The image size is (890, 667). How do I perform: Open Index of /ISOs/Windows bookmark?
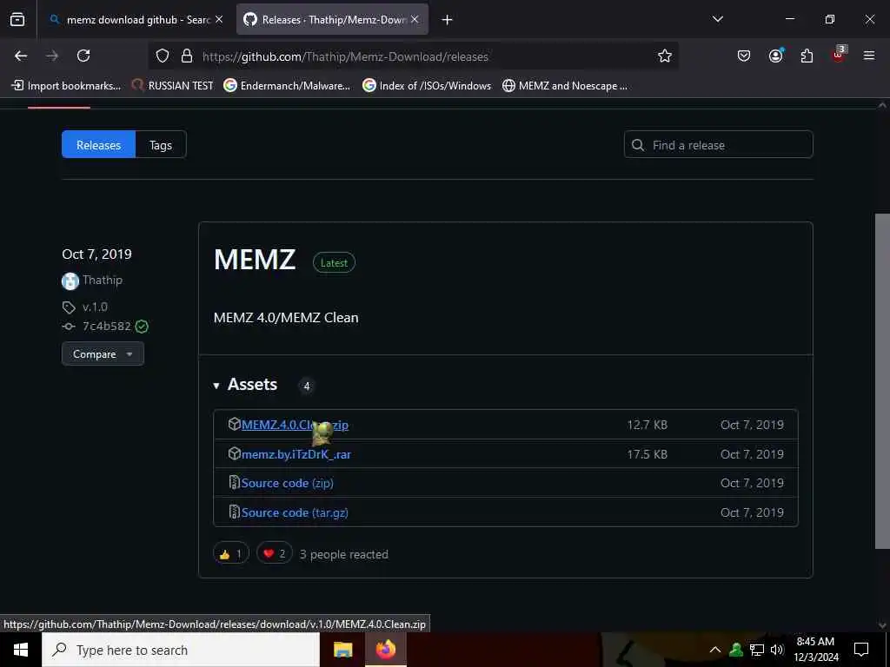coord(427,86)
